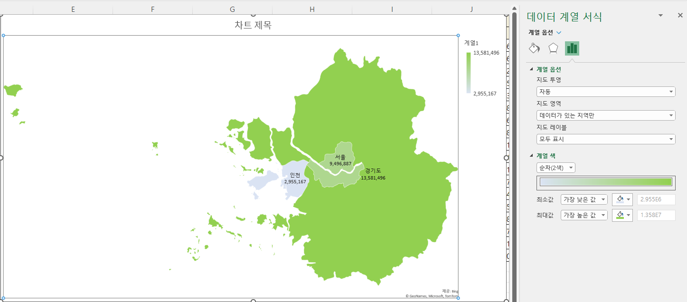Click the legend maximum value 13,581,496

pos(486,53)
